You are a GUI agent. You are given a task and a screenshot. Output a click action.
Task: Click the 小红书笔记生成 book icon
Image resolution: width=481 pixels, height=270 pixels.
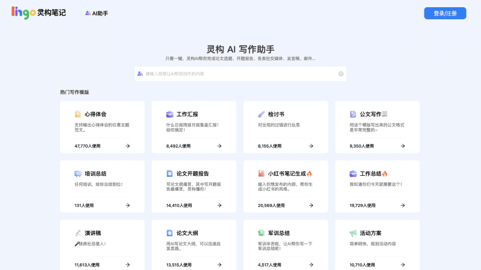coord(261,173)
